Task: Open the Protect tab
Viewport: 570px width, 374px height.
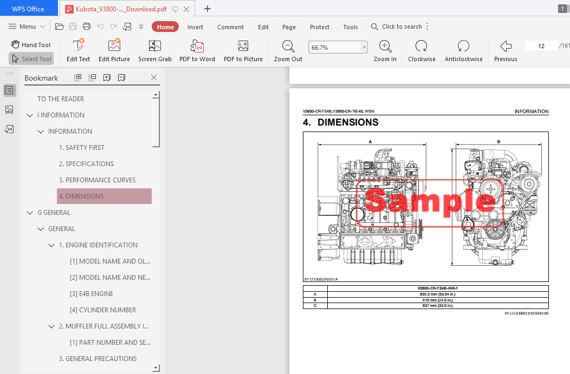Action: pos(320,27)
